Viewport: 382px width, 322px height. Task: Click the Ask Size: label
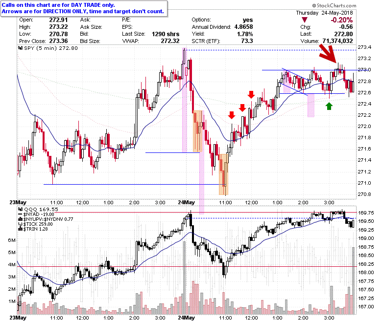[91, 27]
